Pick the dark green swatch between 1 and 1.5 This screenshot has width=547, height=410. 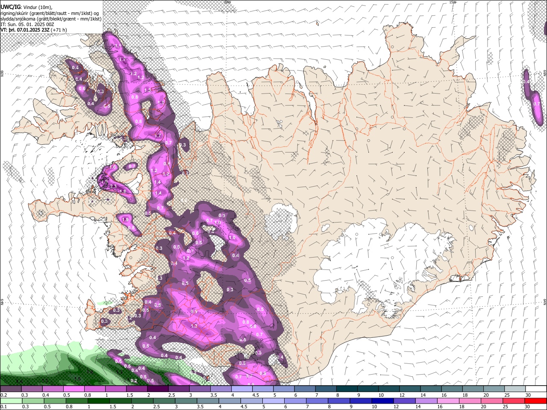(99, 401)
